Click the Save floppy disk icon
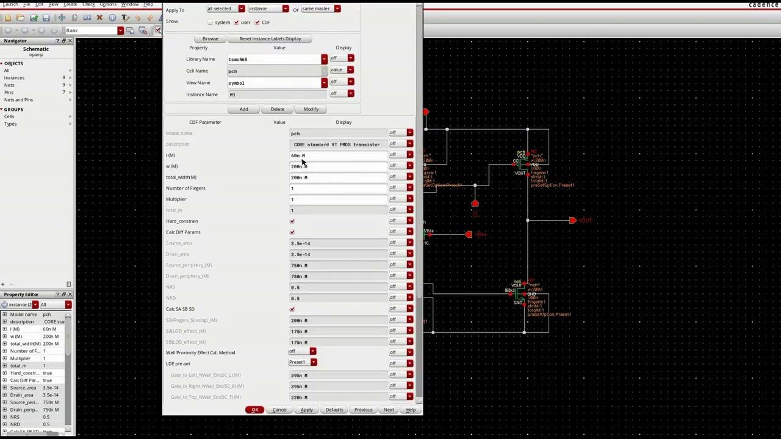The width and height of the screenshot is (781, 439). click(x=46, y=18)
